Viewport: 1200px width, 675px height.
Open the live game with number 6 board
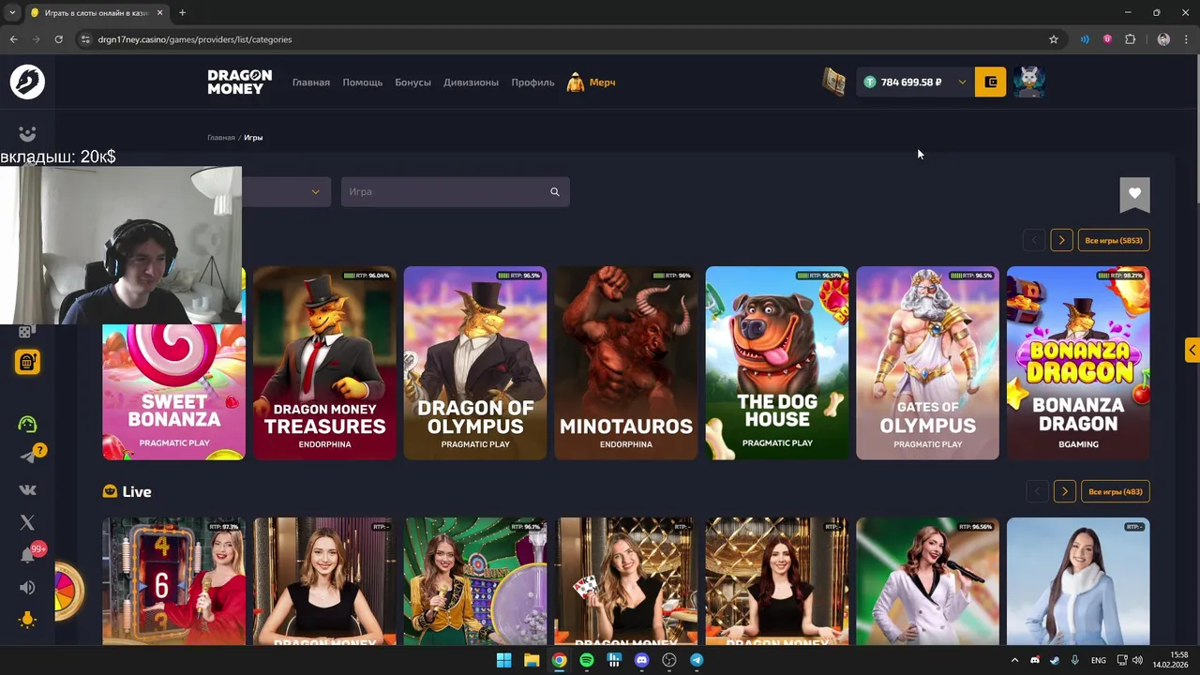click(x=173, y=581)
